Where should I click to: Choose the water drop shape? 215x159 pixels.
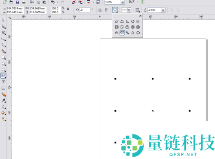[133, 33]
